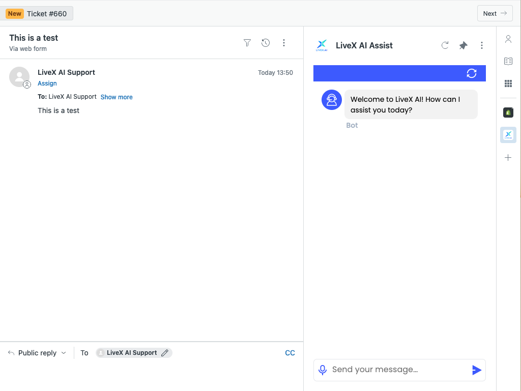Click Show more to expand recipient details
Viewport: 521px width, 391px height.
pos(117,97)
